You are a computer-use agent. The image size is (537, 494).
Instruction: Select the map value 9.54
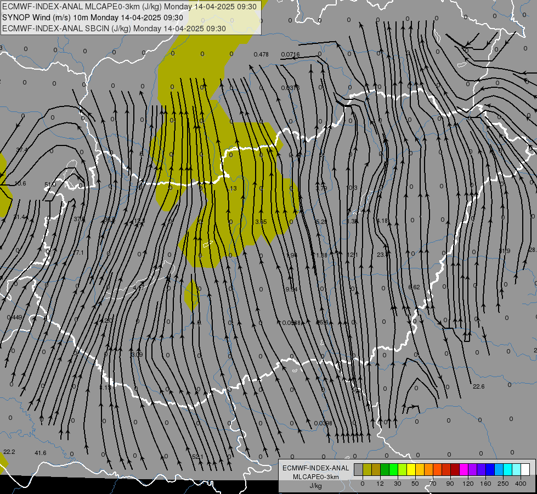click(x=291, y=289)
